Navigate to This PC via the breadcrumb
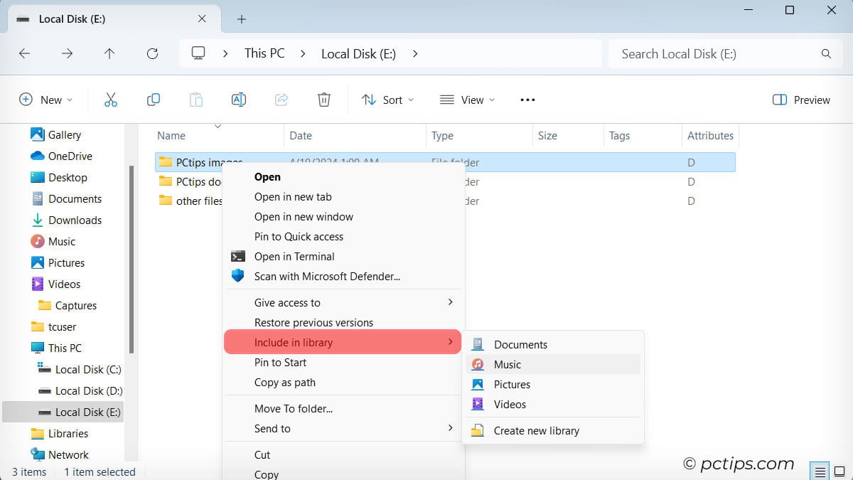This screenshot has height=480, width=853. [x=263, y=53]
